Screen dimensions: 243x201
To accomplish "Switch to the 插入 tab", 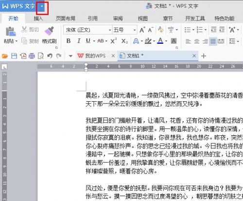I will tap(38, 18).
